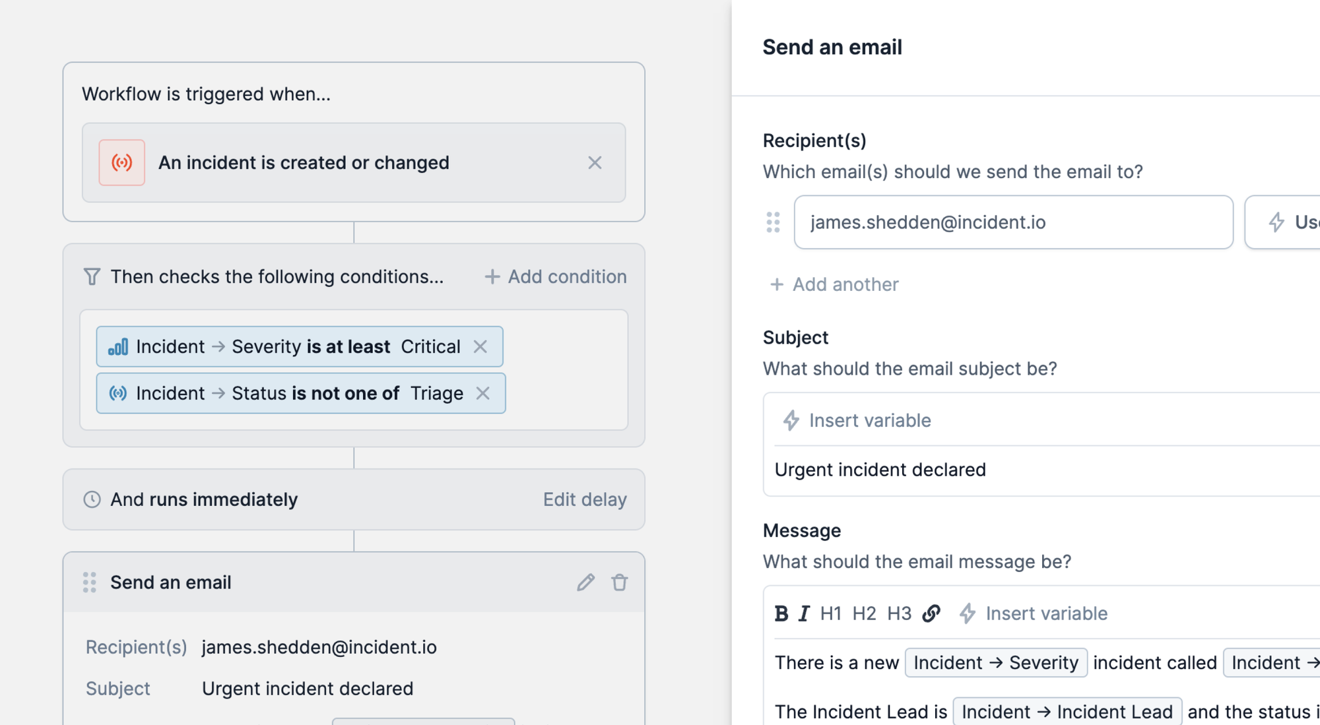Edit the Send an email step

click(585, 583)
